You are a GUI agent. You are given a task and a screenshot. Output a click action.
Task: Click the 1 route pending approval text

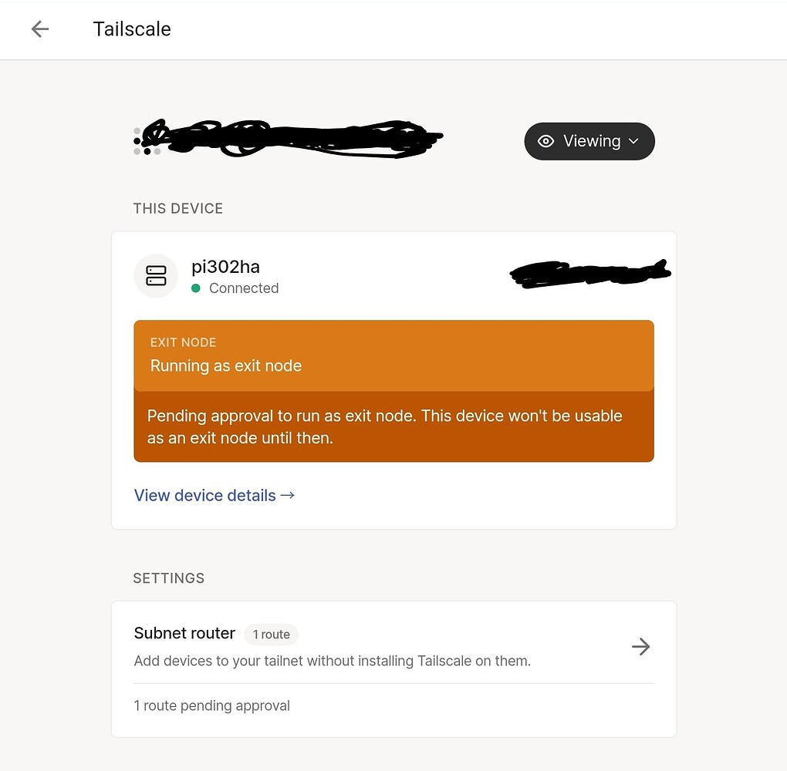tap(211, 705)
